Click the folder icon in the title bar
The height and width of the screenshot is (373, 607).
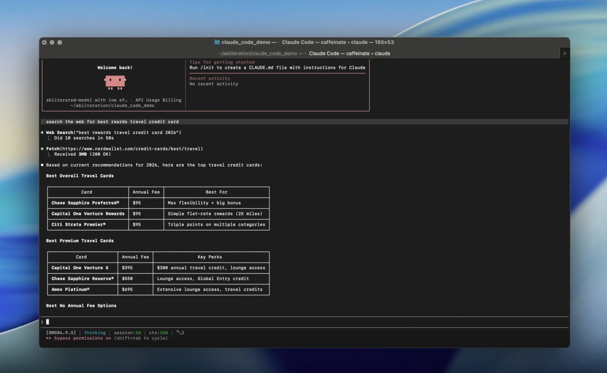217,42
